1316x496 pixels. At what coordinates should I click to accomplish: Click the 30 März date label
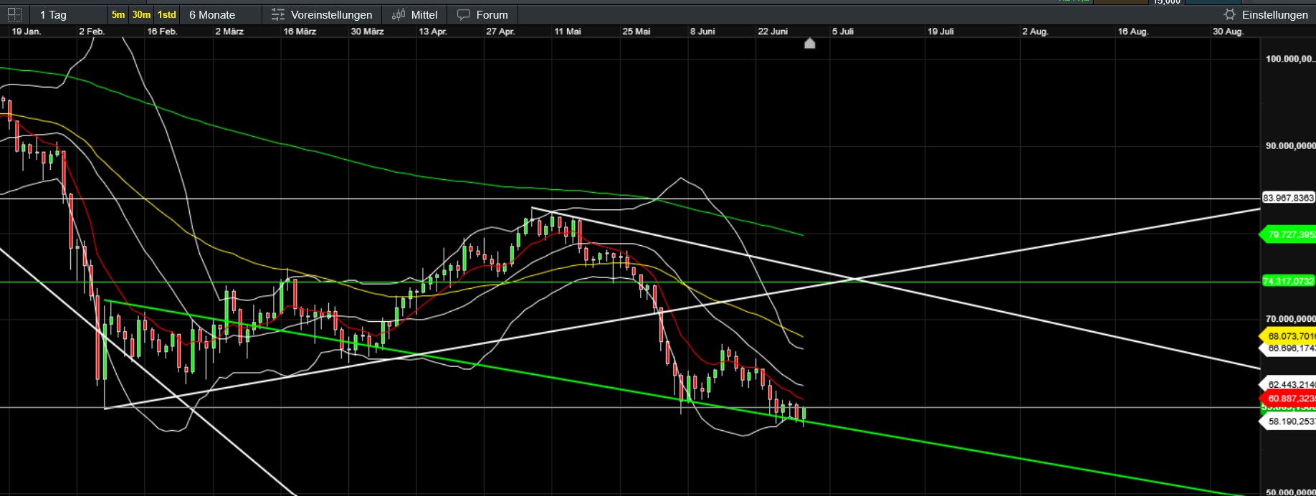click(368, 32)
